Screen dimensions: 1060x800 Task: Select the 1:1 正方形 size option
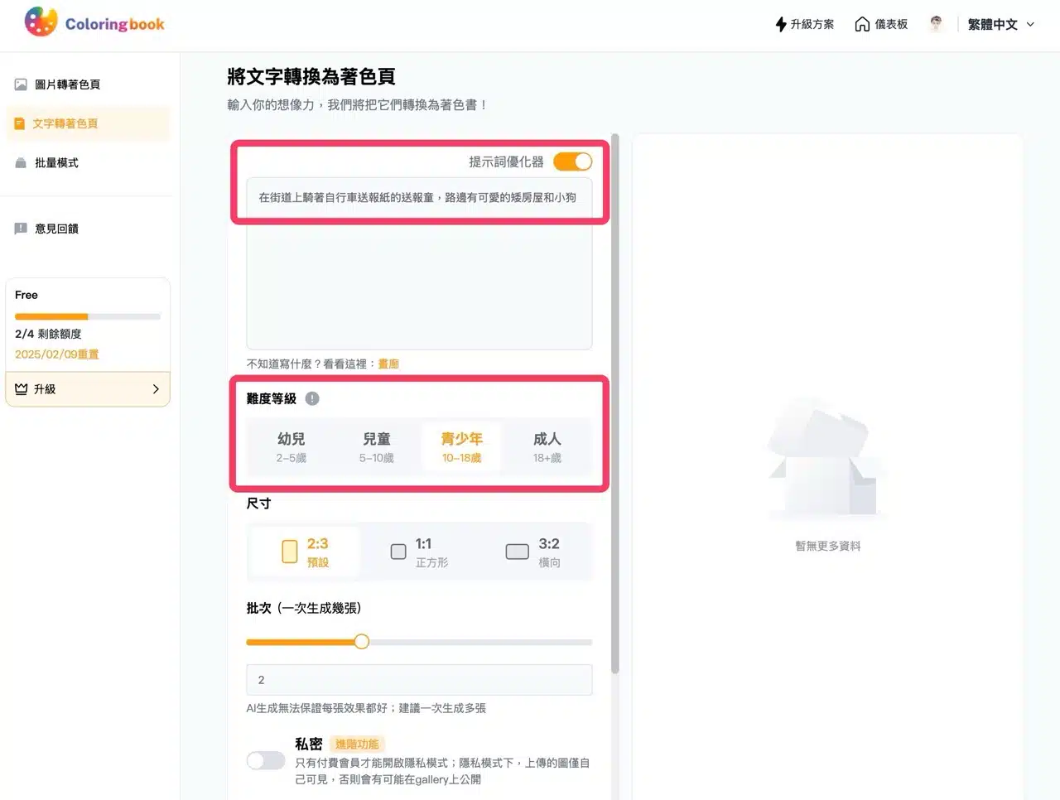pyautogui.click(x=420, y=552)
